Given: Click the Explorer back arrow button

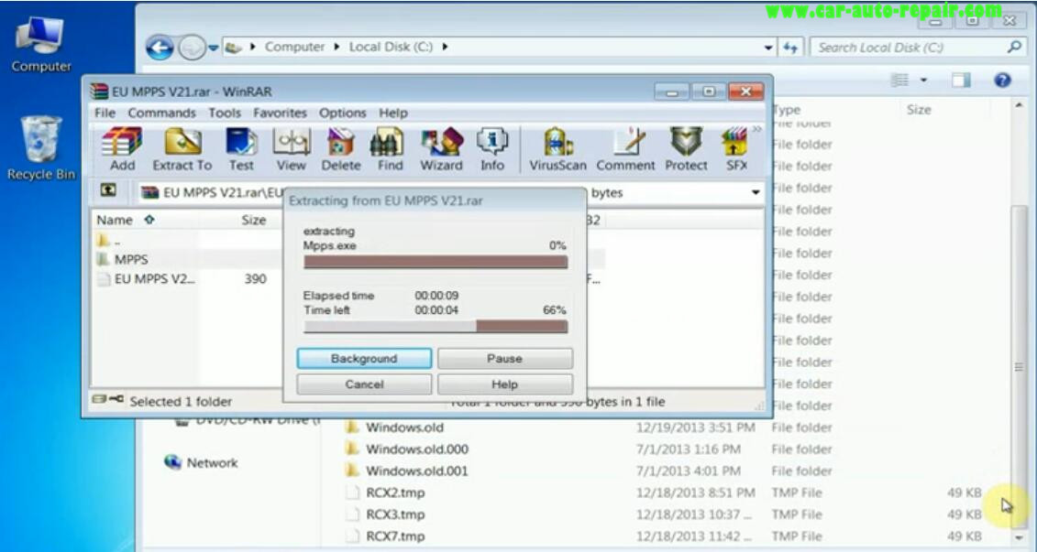Looking at the screenshot, I should pyautogui.click(x=160, y=48).
